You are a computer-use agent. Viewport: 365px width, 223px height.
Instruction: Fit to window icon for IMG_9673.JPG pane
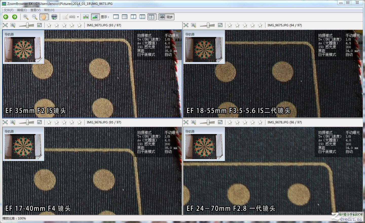tap(5, 25)
